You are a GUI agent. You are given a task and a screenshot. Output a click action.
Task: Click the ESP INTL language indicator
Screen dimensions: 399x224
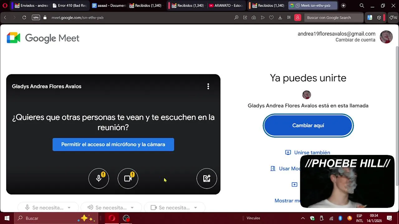pyautogui.click(x=359, y=218)
